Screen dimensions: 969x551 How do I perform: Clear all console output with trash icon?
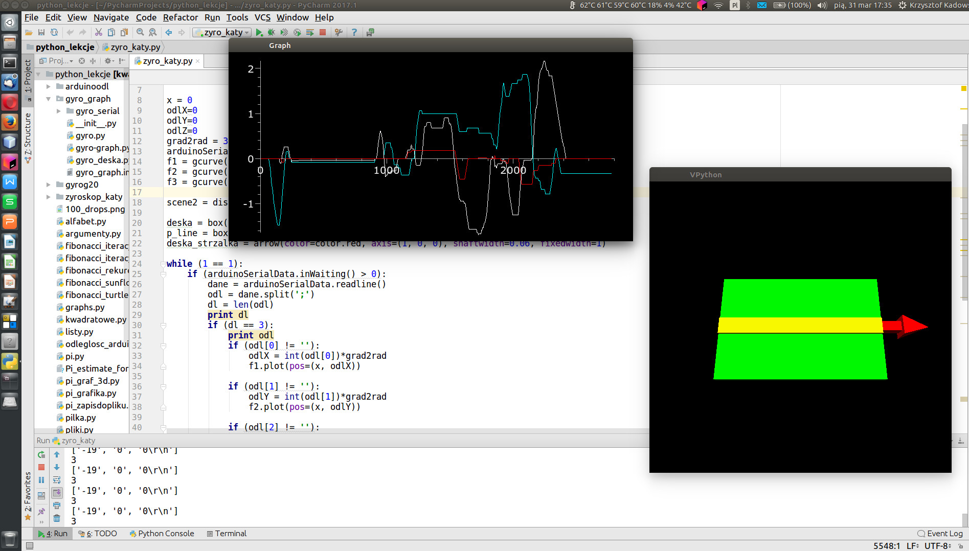coord(57,518)
